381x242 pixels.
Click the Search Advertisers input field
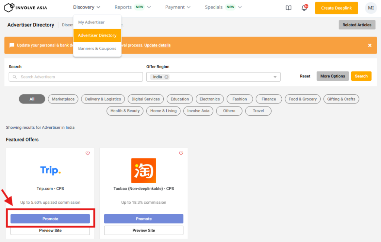pos(76,77)
